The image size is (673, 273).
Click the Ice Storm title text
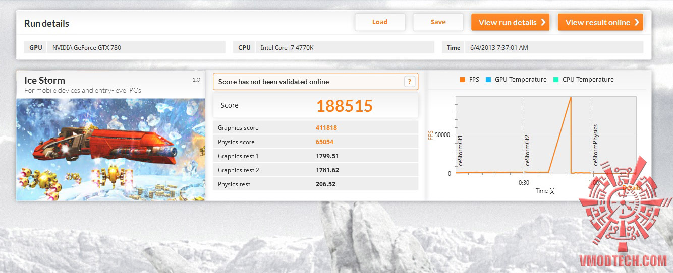pyautogui.click(x=44, y=80)
